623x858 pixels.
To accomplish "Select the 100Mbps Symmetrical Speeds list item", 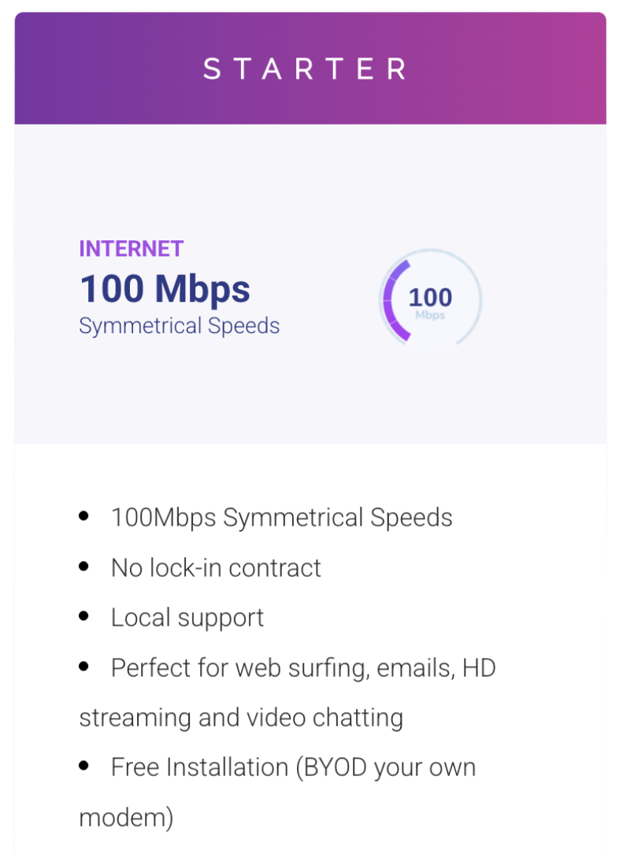I will click(281, 518).
